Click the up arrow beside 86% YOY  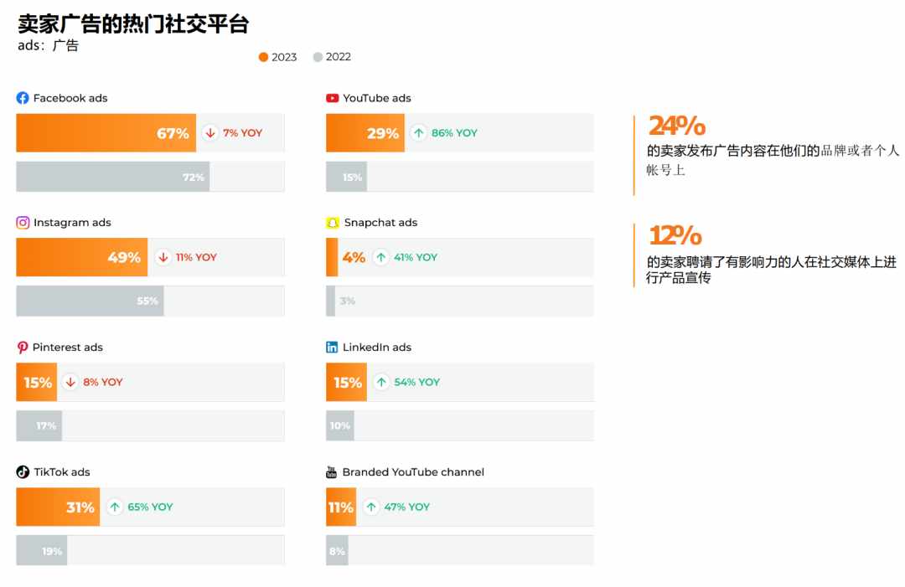tap(419, 132)
